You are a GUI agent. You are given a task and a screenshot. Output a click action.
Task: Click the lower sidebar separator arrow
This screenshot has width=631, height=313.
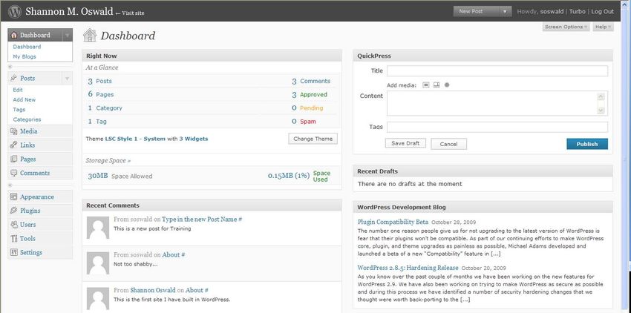(10, 185)
